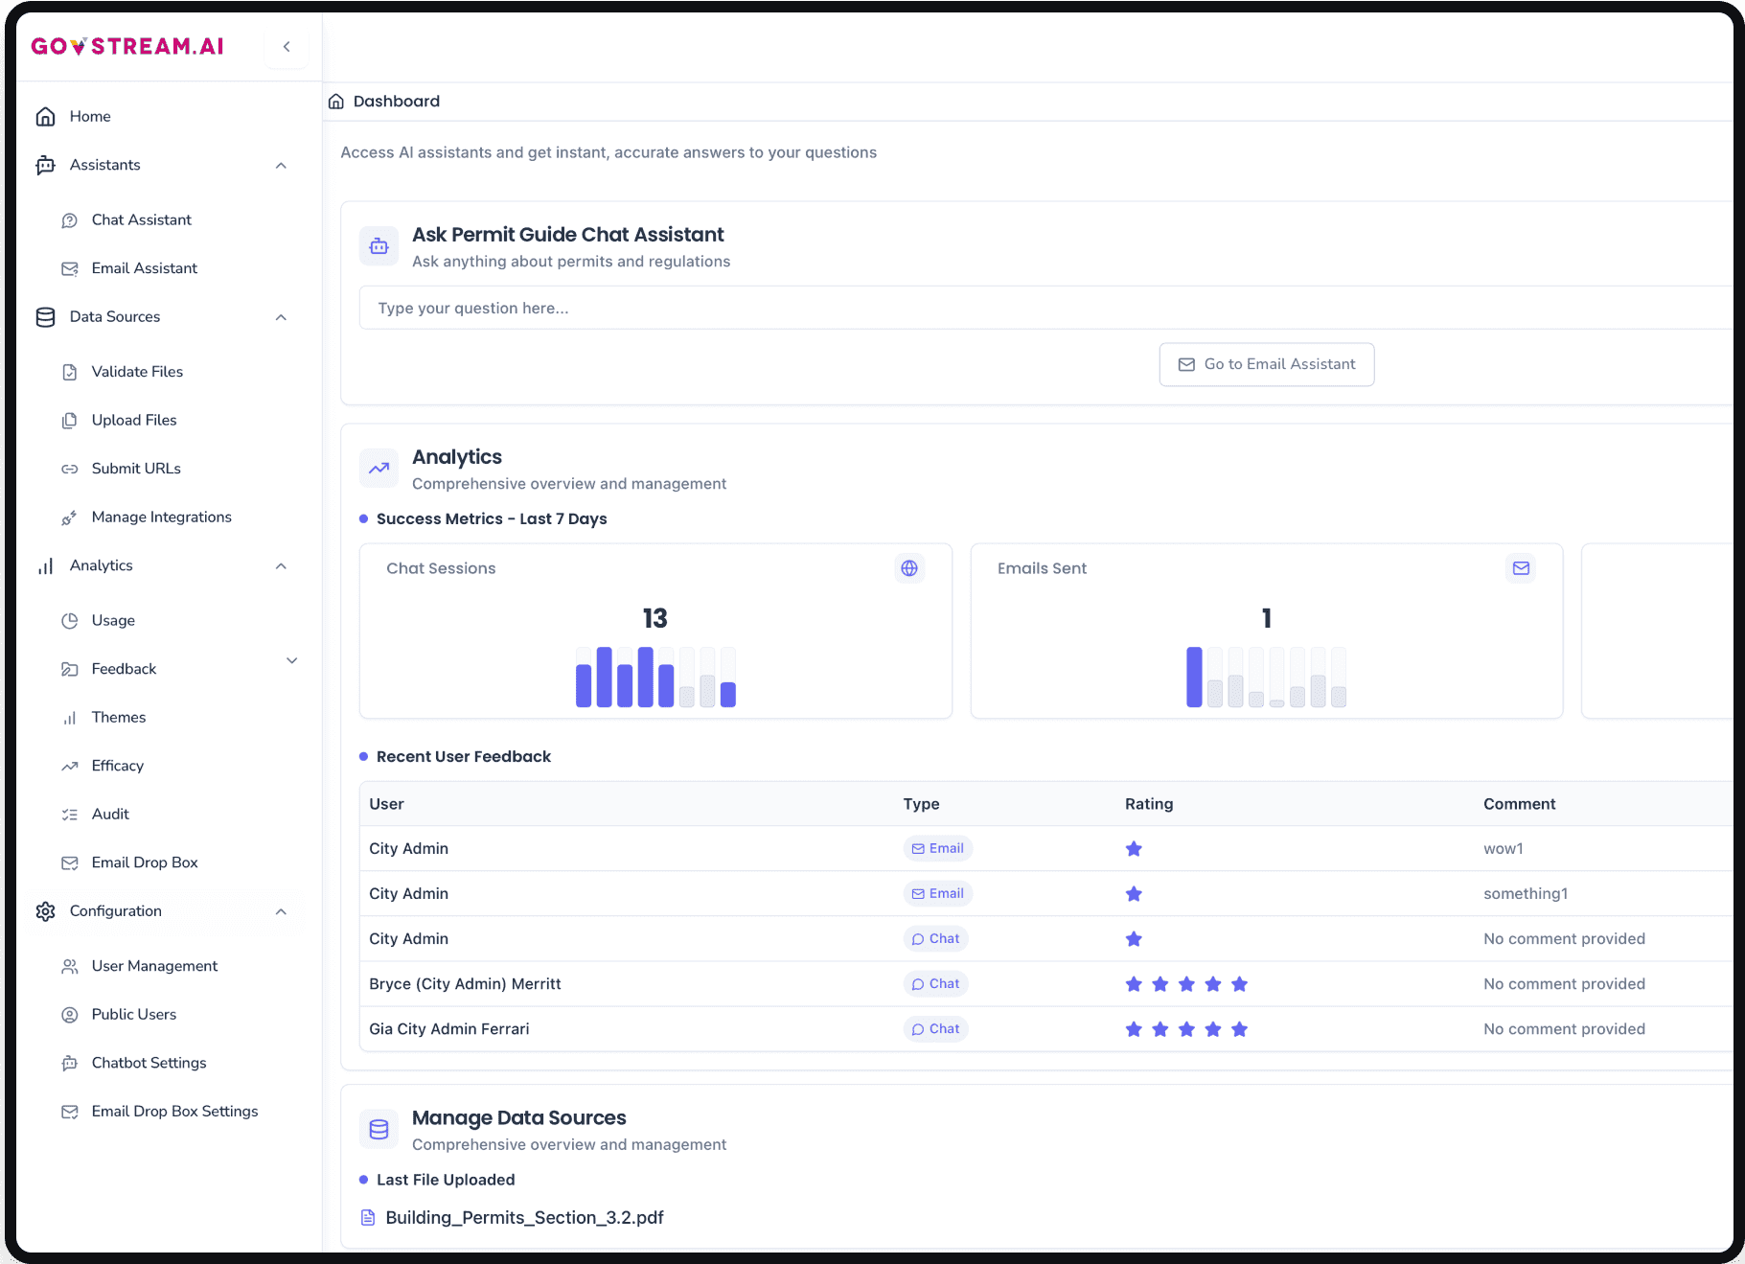Click the GOVSTREAM.AI logo
1745x1264 pixels.
[x=128, y=45]
